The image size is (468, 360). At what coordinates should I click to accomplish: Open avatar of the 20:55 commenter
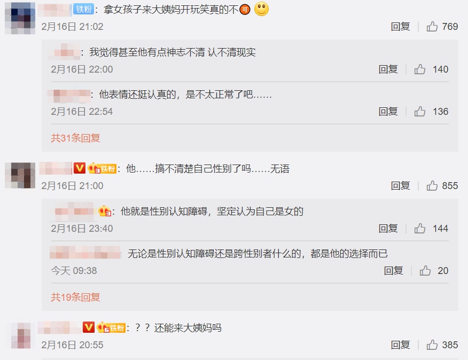[x=21, y=335]
